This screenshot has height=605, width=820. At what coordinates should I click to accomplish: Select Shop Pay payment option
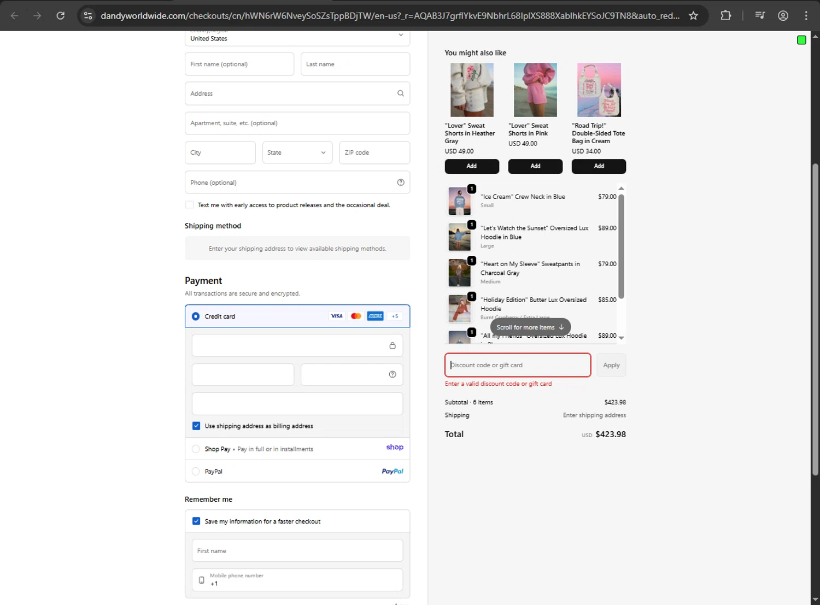[x=196, y=449]
